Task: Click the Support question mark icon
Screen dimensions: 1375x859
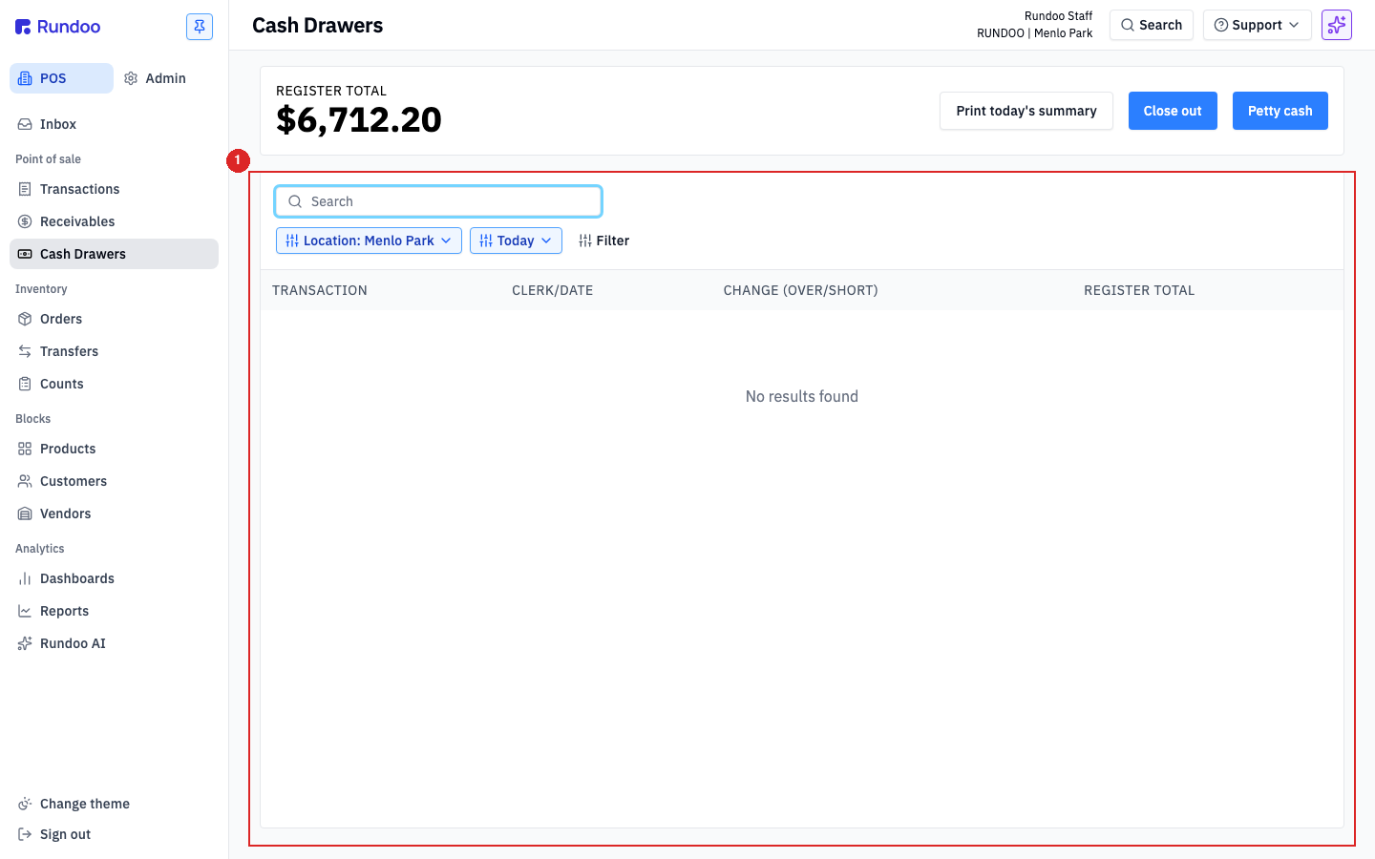Action: click(x=1221, y=25)
